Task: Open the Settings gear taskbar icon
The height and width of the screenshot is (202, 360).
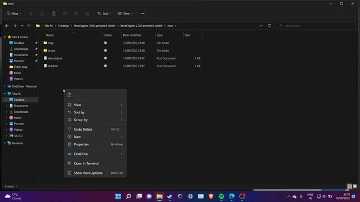Action: coord(190,196)
